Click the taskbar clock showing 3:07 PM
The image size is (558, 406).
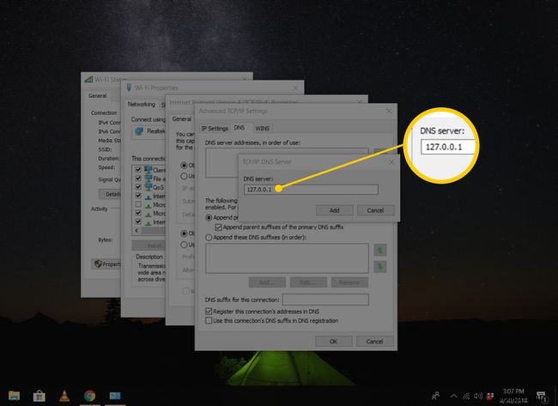coord(514,396)
